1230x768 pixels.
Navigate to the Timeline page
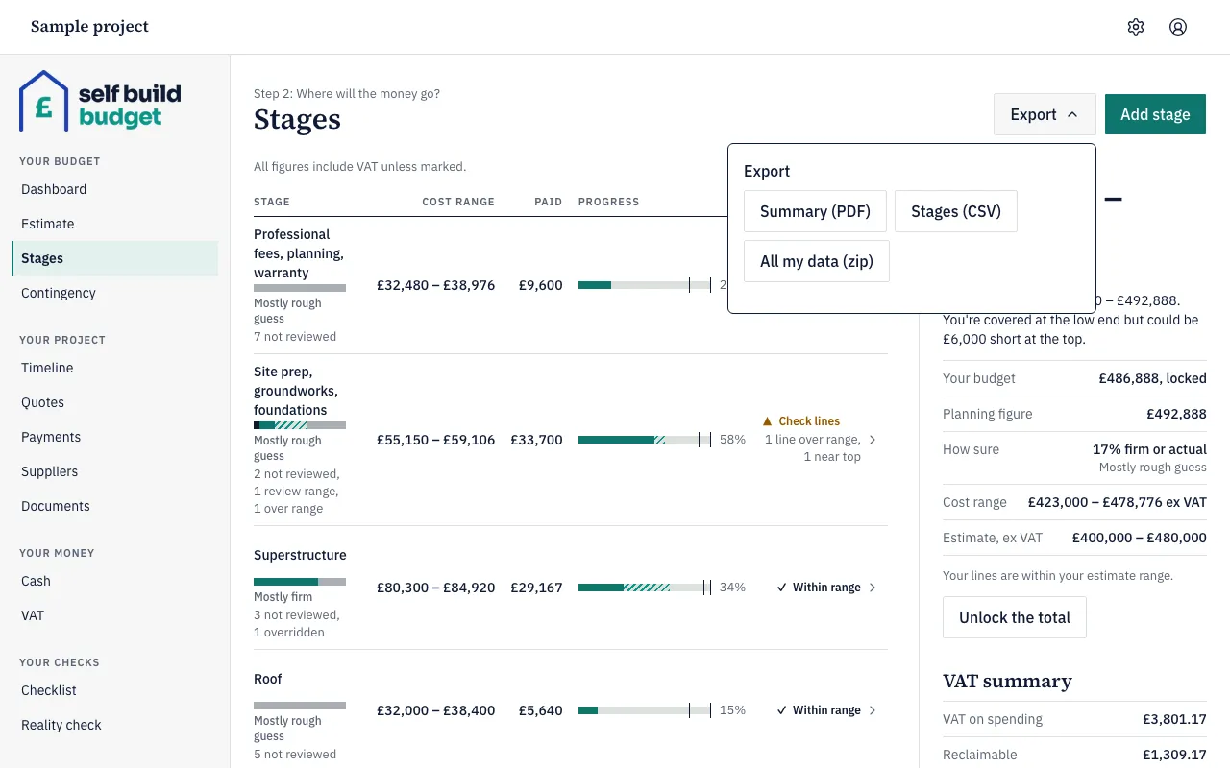(x=115, y=368)
